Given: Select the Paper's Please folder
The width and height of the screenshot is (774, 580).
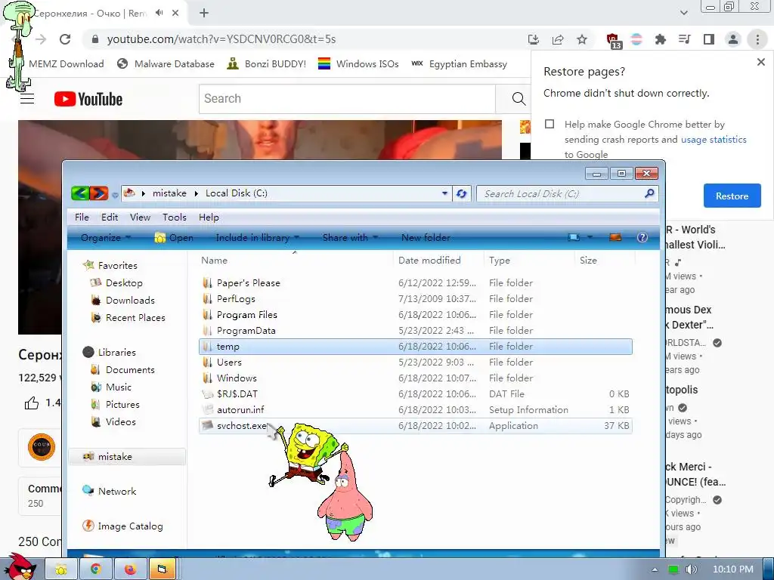Looking at the screenshot, I should point(416,283).
